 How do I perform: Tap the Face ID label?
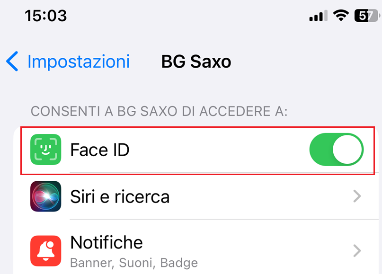(x=100, y=150)
